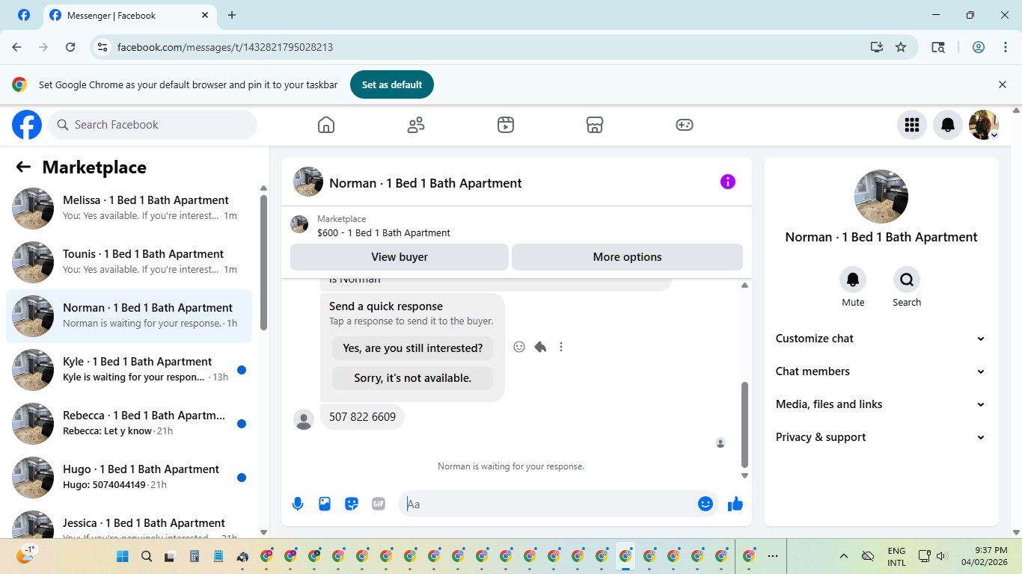Reload the browser page
The width and height of the screenshot is (1022, 574).
pyautogui.click(x=70, y=47)
